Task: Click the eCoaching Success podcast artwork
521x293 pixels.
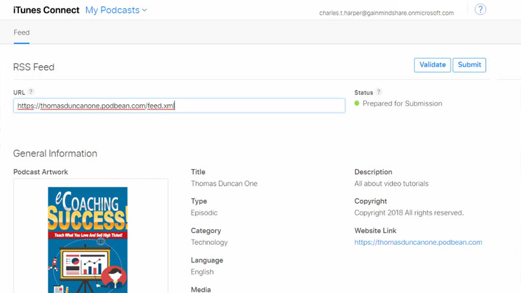Action: pos(88,240)
